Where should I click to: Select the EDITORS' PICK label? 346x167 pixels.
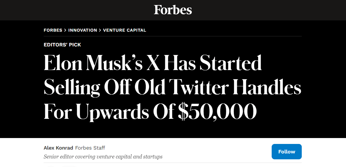(62, 45)
